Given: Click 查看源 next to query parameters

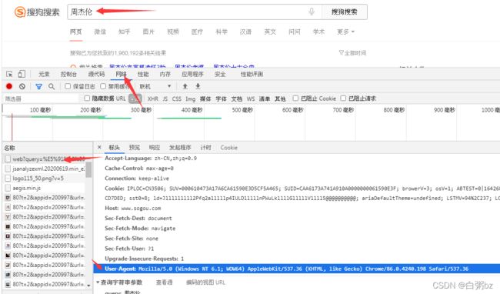Looking at the screenshot, I should click(164, 282).
